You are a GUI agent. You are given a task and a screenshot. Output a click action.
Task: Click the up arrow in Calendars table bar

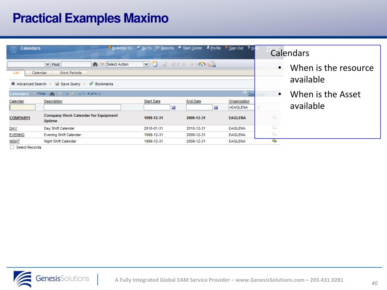click(67, 94)
